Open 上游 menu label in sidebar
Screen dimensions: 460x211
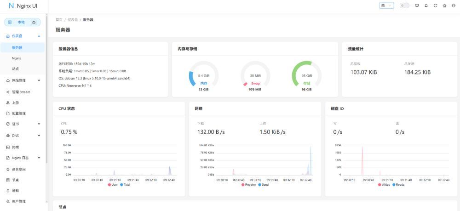(x=16, y=103)
